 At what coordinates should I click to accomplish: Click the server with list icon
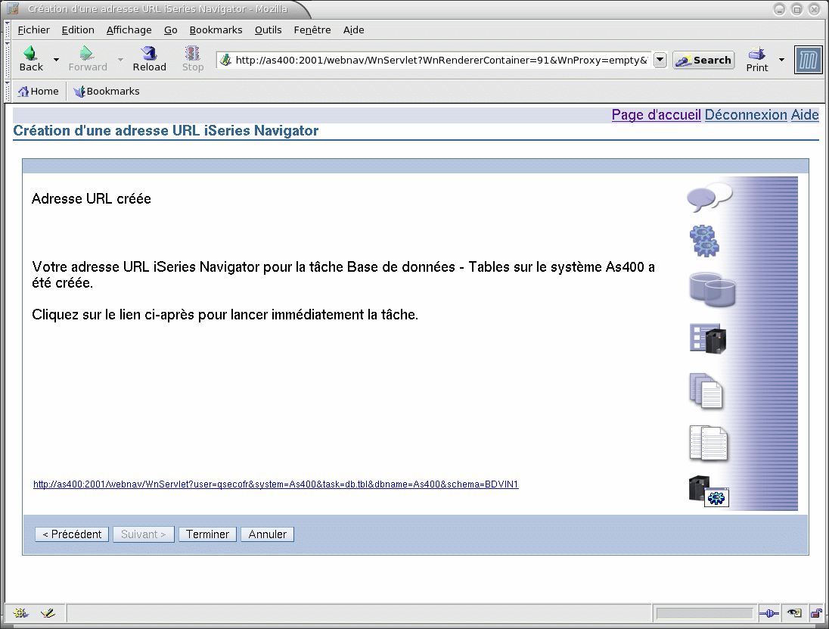pyautogui.click(x=708, y=338)
